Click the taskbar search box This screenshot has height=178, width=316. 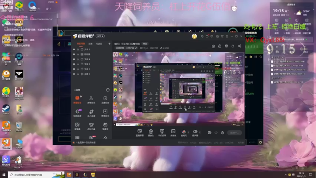[x=36, y=174]
